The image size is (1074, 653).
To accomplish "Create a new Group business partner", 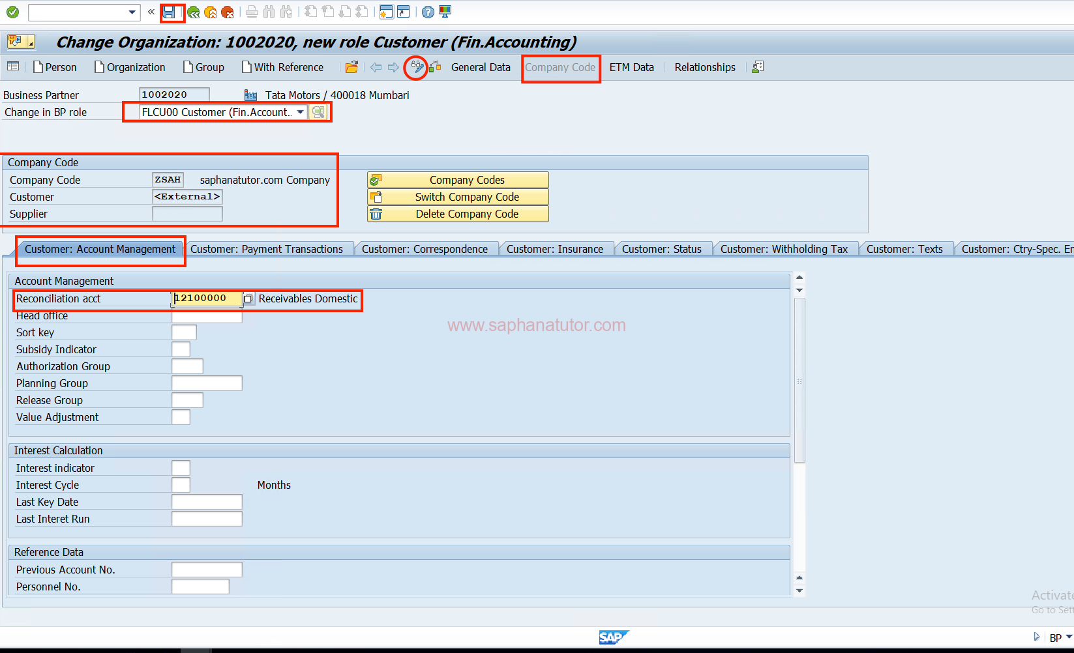I will (x=203, y=67).
